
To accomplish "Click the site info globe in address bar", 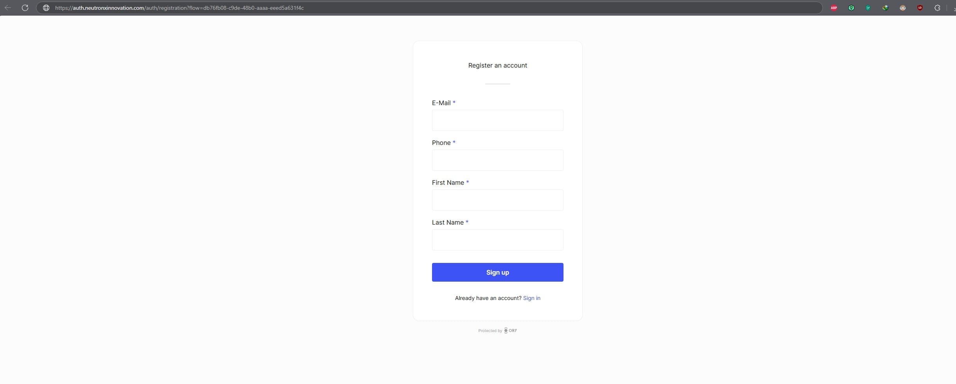I will (46, 8).
